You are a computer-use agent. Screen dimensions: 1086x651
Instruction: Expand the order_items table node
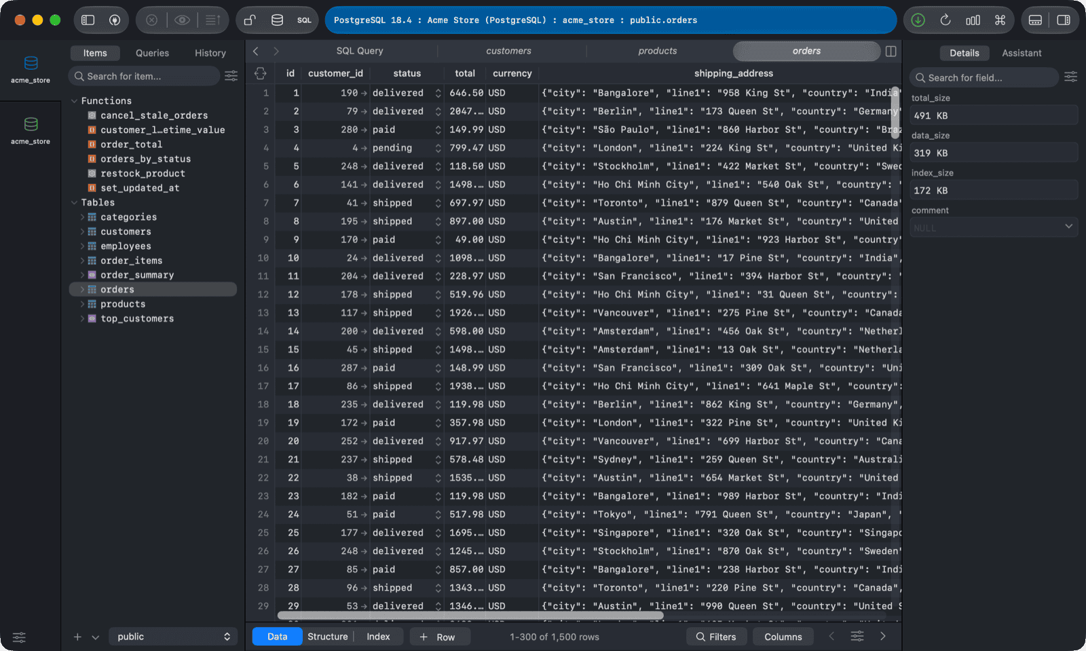[83, 261]
